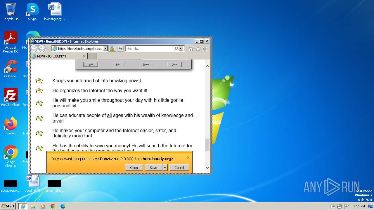Viewport: 374px width, 210px height.
Task: Open the network tray icon
Action: [x=339, y=206]
